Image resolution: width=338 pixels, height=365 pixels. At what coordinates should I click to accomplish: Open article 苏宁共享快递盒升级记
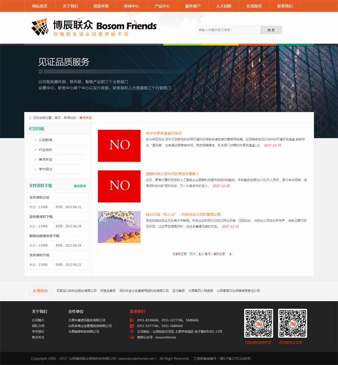coord(164,133)
